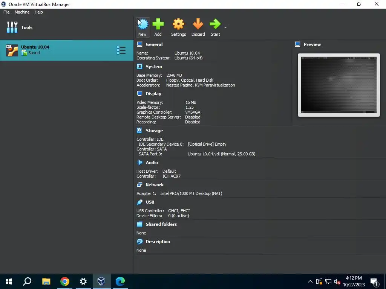Click the VirtualBox taskbar icon

point(101,281)
